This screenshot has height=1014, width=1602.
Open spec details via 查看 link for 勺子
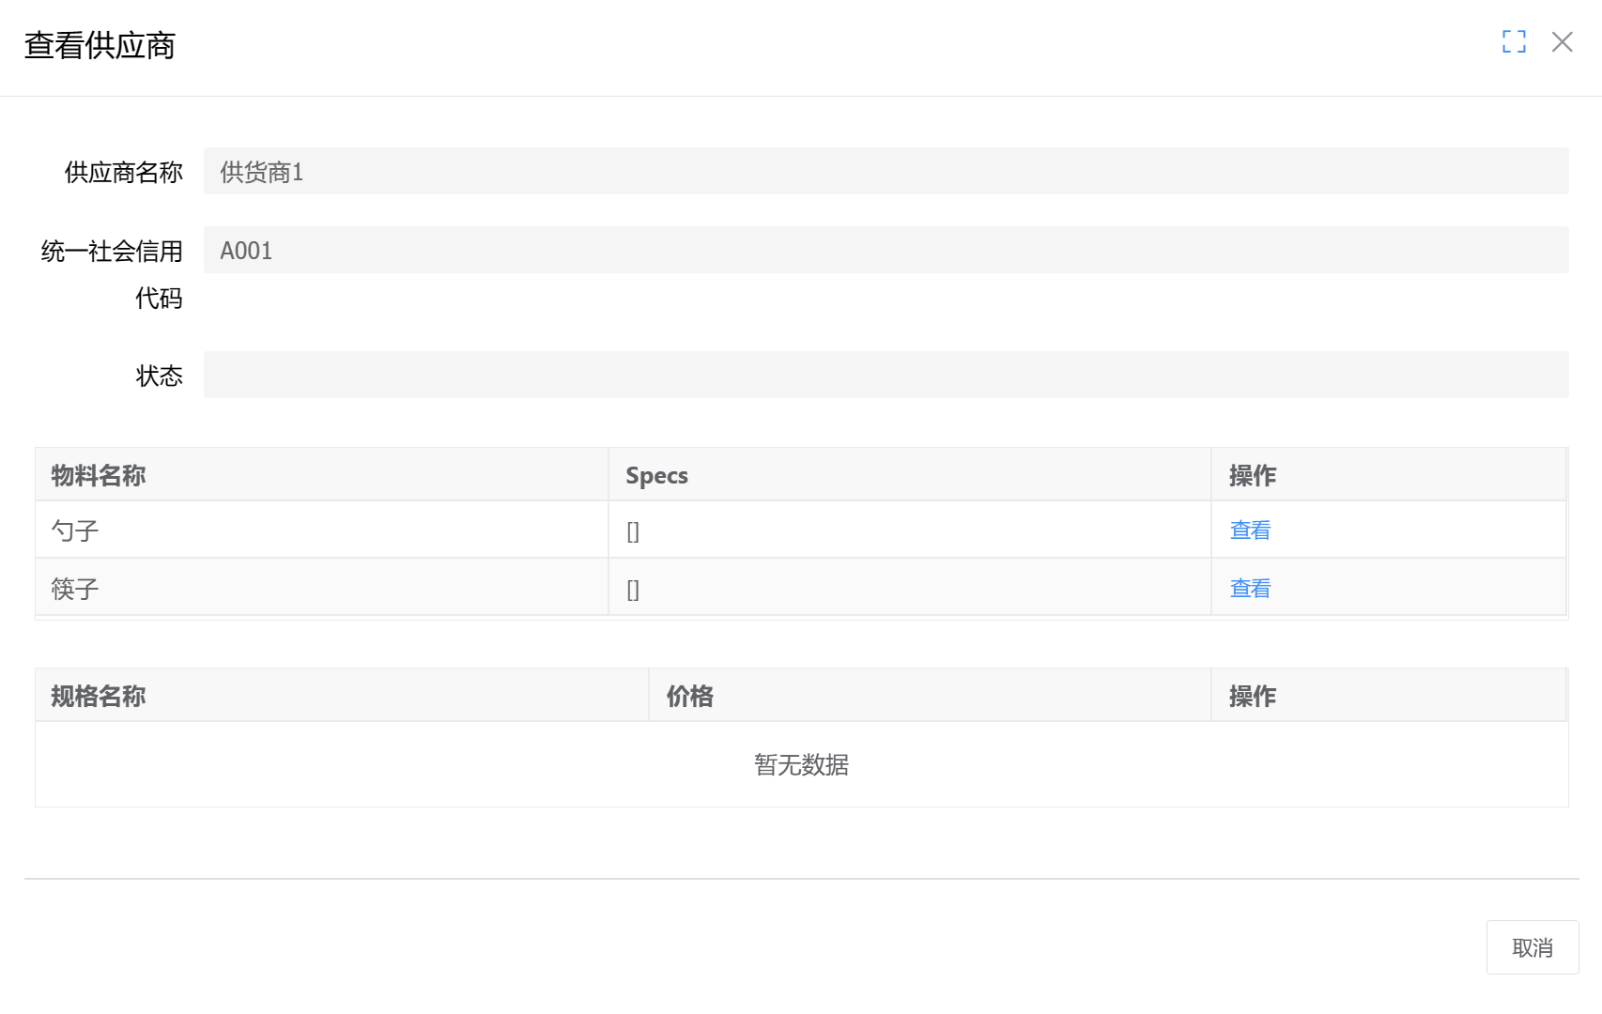pos(1249,530)
